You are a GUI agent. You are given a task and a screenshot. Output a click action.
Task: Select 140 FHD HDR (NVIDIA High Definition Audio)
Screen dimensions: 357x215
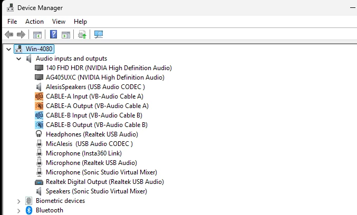coord(109,68)
